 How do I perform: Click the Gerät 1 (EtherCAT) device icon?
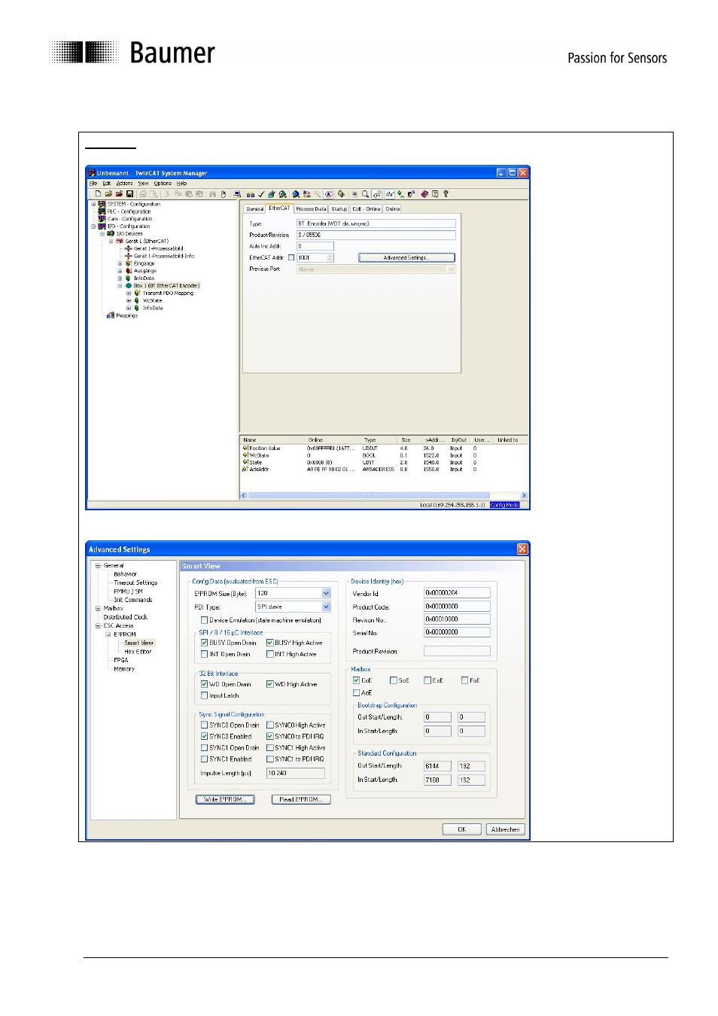119,241
